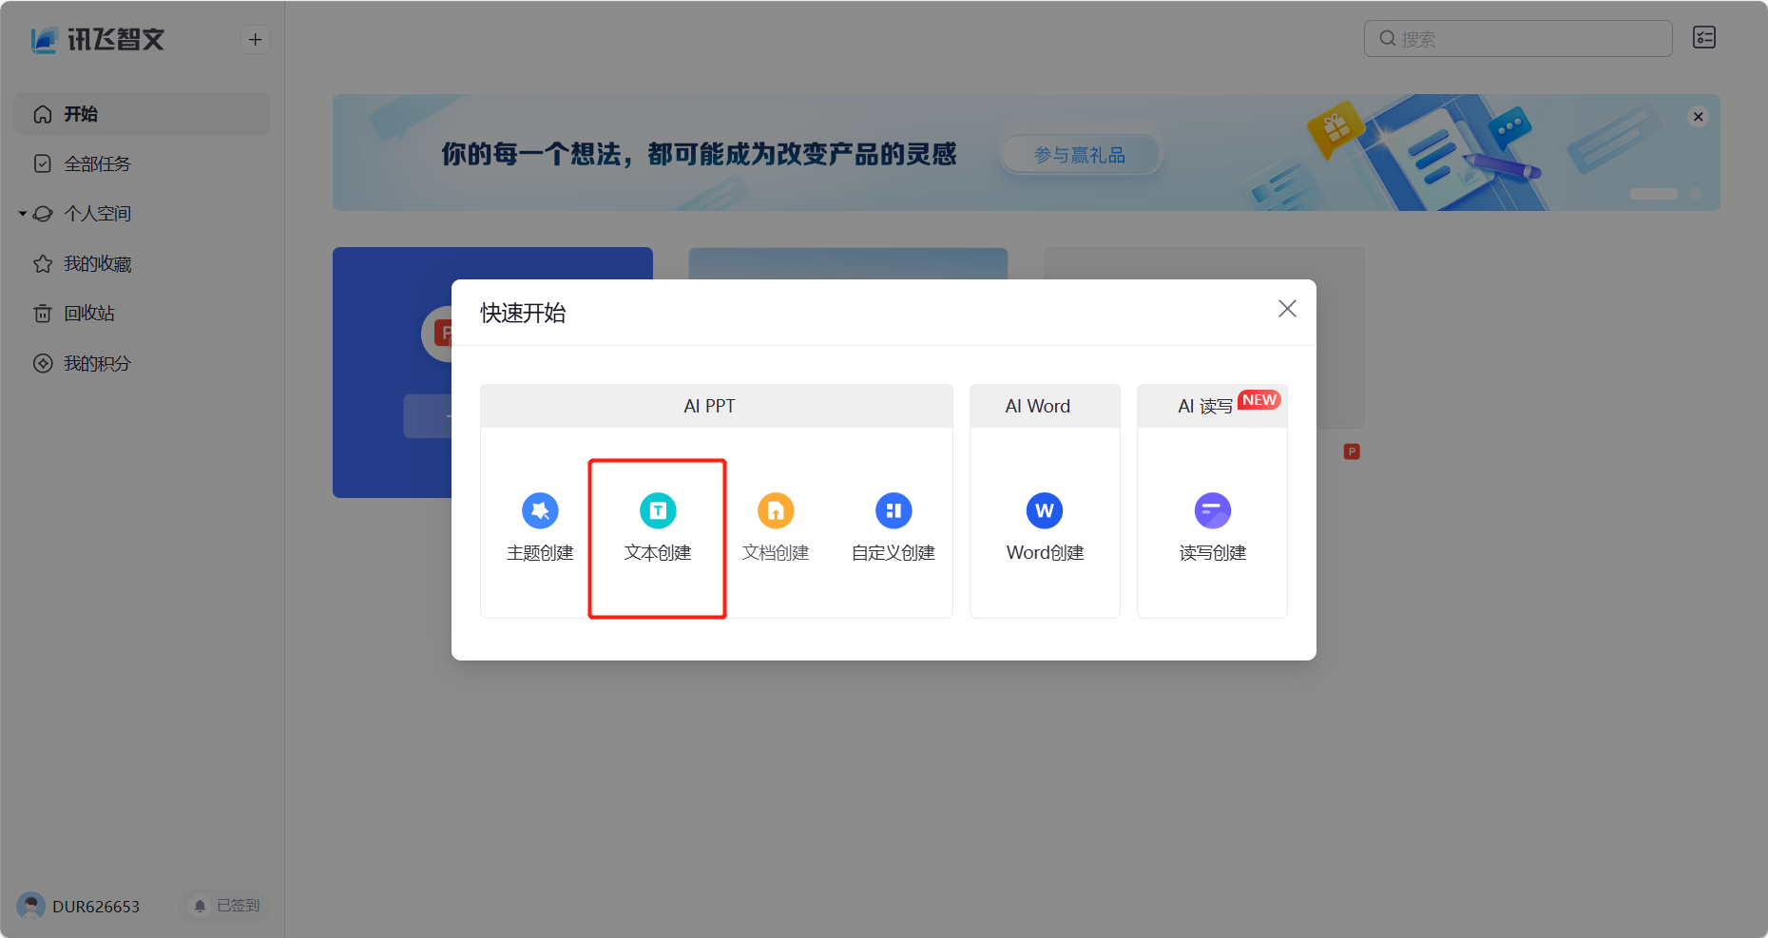Dismiss the promotional banner
The image size is (1768, 938).
coord(1699,117)
